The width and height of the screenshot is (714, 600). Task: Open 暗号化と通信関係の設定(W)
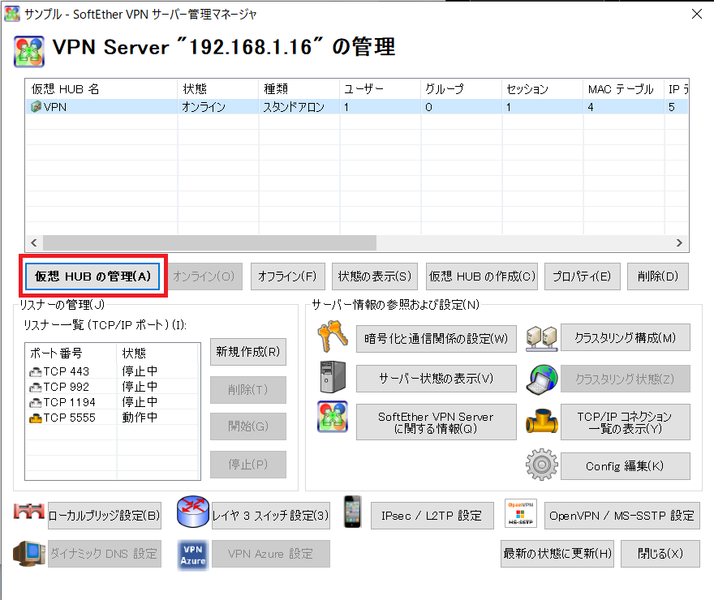(437, 338)
